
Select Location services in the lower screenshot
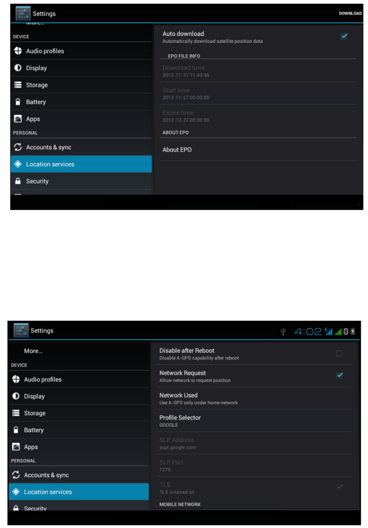[x=79, y=492]
